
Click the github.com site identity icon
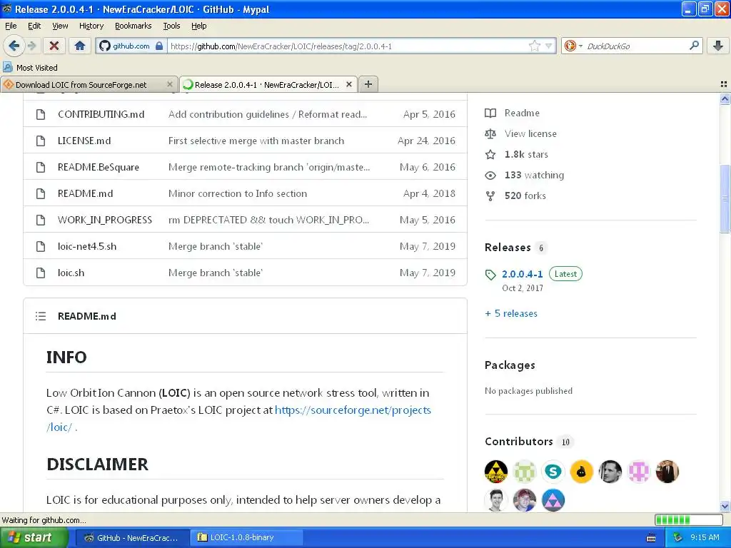click(x=104, y=46)
